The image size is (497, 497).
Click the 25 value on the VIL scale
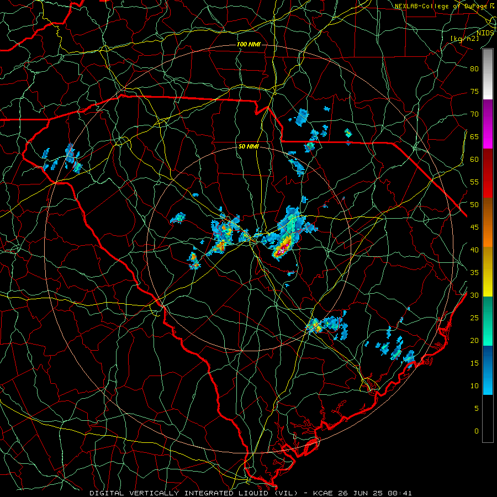click(x=474, y=318)
